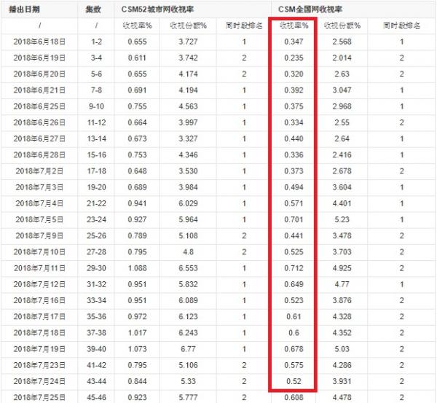The height and width of the screenshot is (403, 437).
Task: Select the national rating value 0.678
Action: coord(294,349)
